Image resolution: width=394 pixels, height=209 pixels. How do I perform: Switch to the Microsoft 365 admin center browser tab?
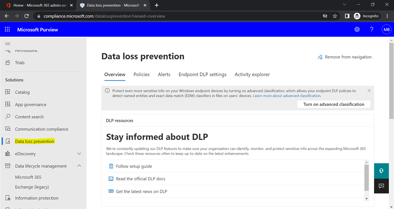pyautogui.click(x=39, y=5)
